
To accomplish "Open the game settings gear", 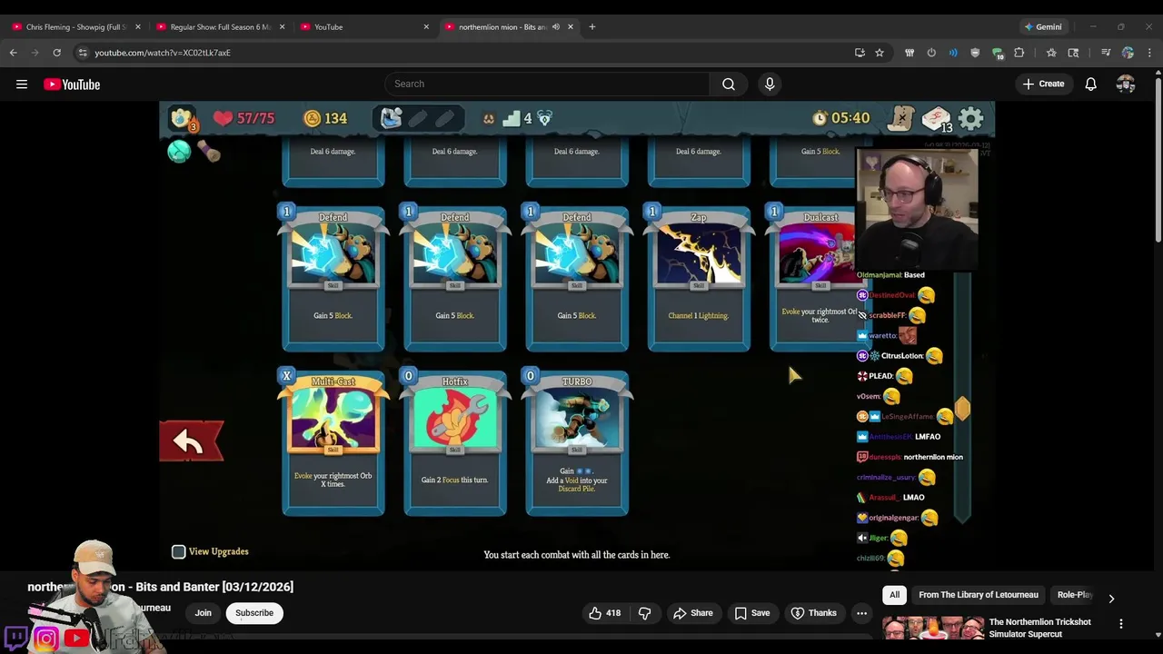I will pos(971,118).
